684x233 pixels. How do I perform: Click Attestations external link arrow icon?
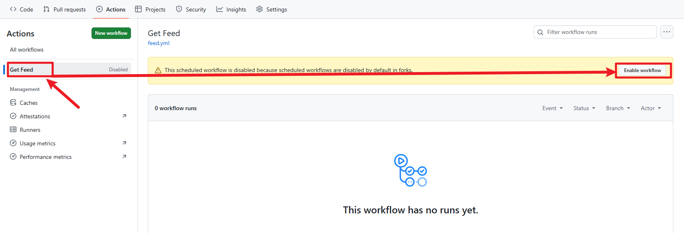coord(124,116)
